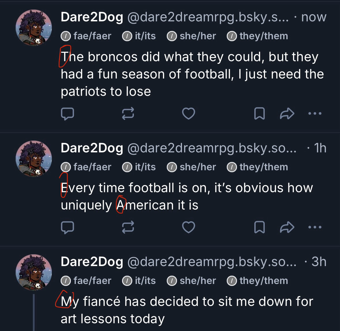Image resolution: width=340 pixels, height=331 pixels.
Task: Open the Dare2Dog name on the fiancé post
Action: click(x=92, y=262)
